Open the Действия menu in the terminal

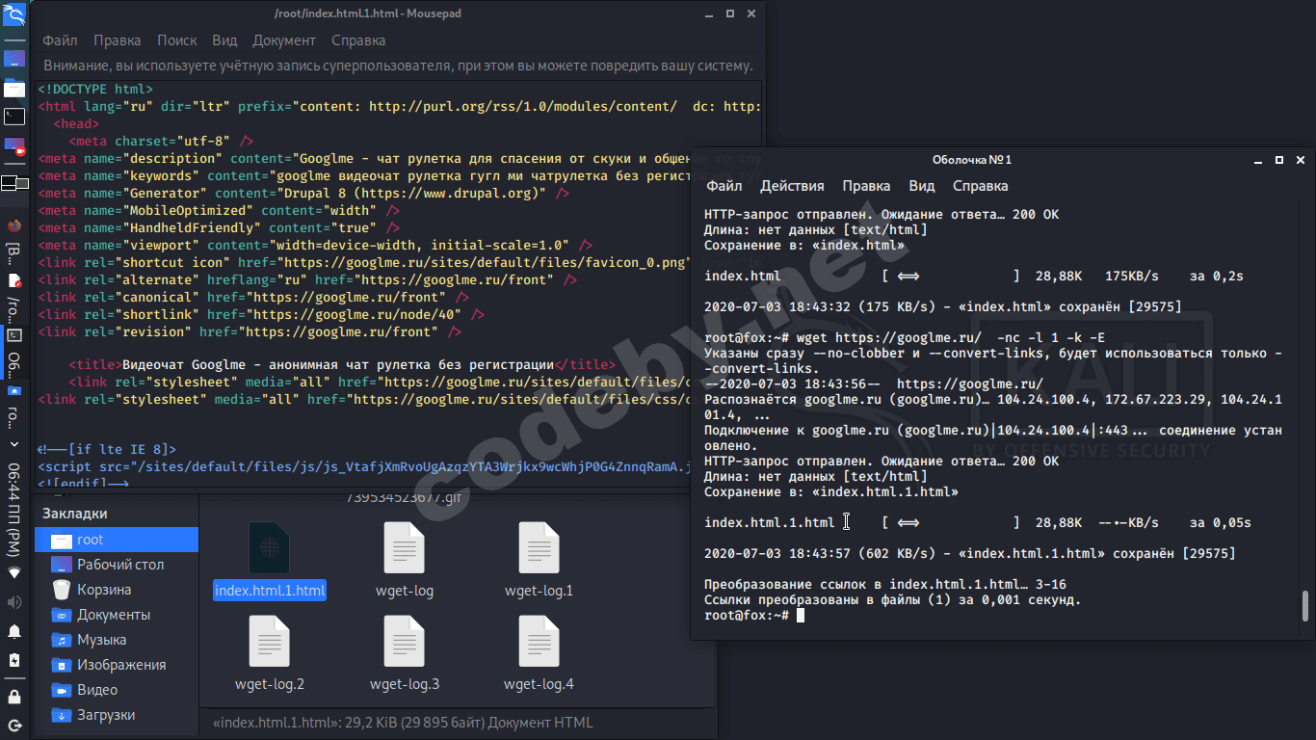pos(792,186)
